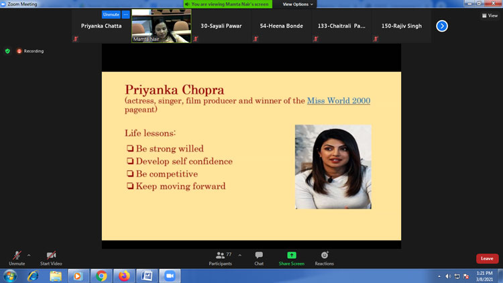This screenshot has width=503, height=283.
Task: Show next participants with blue arrow
Action: coord(442,26)
